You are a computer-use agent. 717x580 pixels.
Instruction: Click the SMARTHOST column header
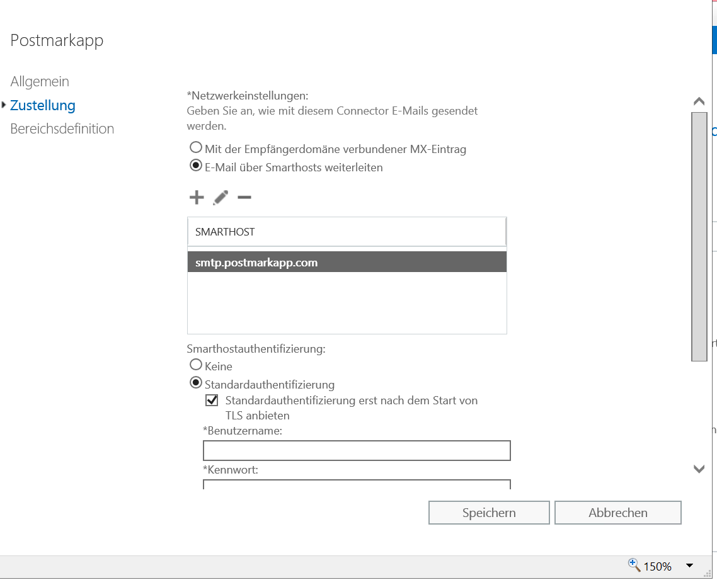click(x=347, y=232)
